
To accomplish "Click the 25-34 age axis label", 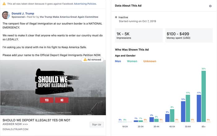I will click(141, 127).
